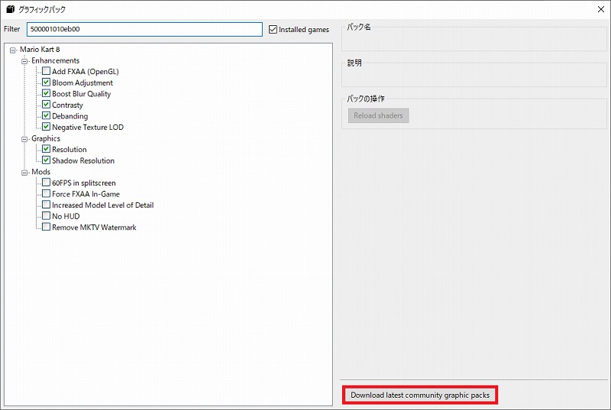Viewport: 611px width, 410px height.
Task: Toggle the Debanding checkbox
Action: [x=46, y=115]
